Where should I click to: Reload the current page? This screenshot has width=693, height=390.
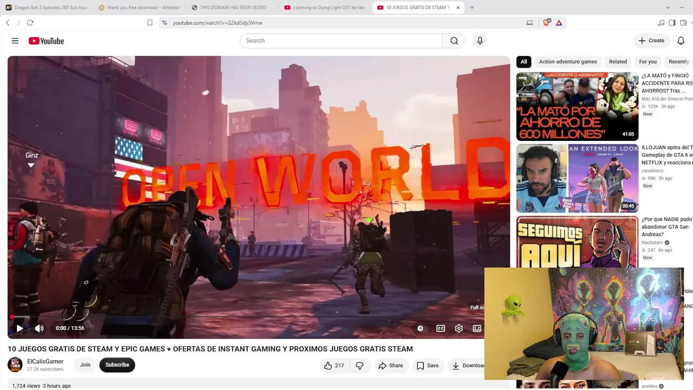30,23
